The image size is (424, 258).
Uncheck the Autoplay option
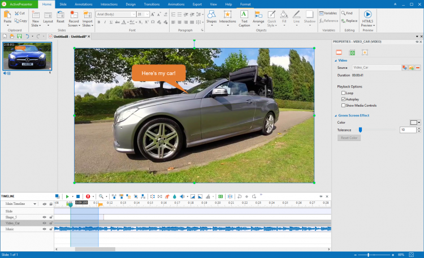[343, 99]
